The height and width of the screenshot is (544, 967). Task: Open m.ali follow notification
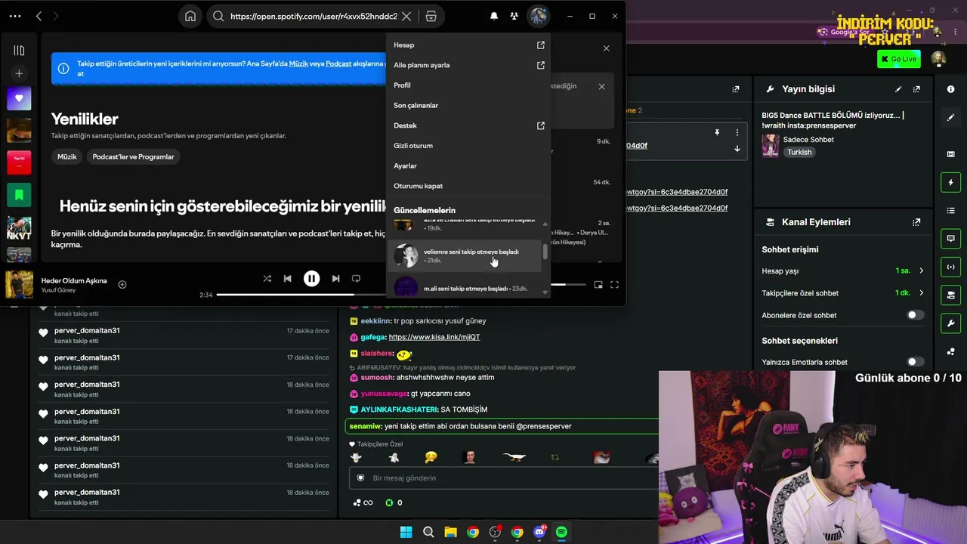(465, 288)
